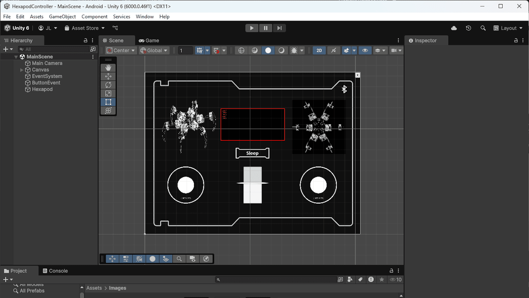Screen dimensions: 529x298
Task: Open Scene view more options menu
Action: coord(398,40)
